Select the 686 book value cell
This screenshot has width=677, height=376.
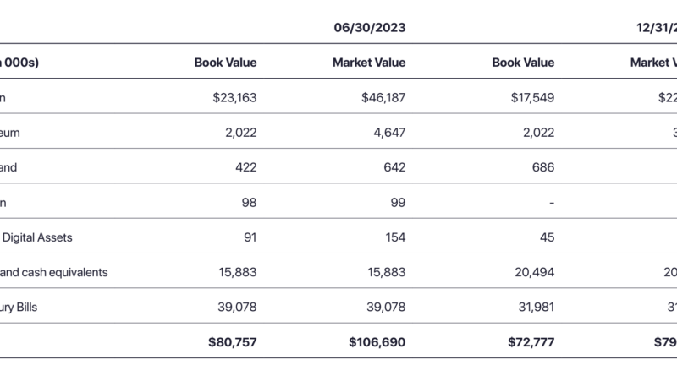click(543, 167)
